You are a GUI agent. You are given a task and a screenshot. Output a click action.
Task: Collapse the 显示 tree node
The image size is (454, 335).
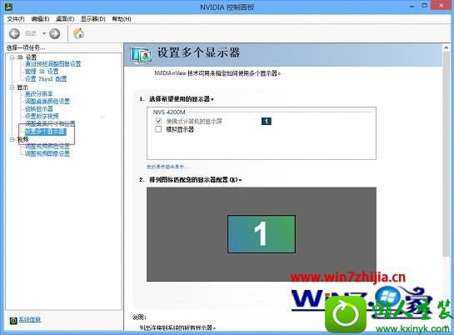click(x=12, y=87)
